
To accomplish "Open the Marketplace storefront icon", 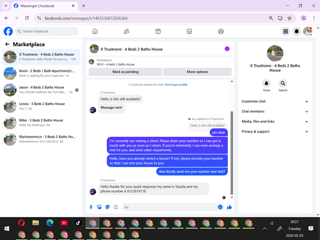I will coord(189,31).
